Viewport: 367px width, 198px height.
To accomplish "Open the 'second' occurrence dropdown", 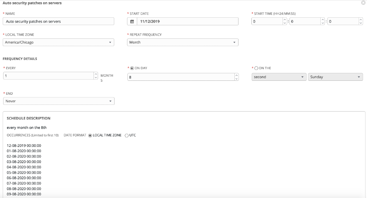I will pyautogui.click(x=279, y=77).
